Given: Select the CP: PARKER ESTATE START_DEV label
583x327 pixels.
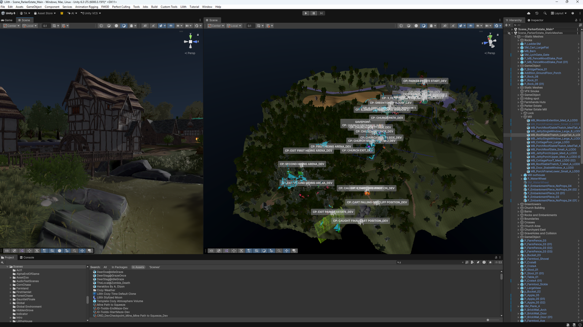Looking at the screenshot, I should pos(425,81).
